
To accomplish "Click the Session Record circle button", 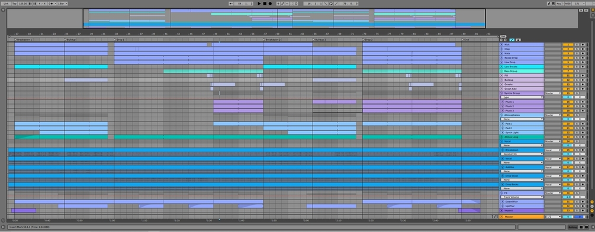I will 296,4.
